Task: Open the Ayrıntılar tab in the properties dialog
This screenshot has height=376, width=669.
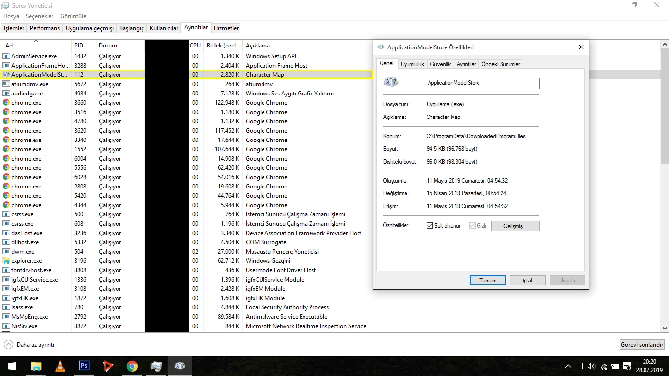Action: coord(466,64)
